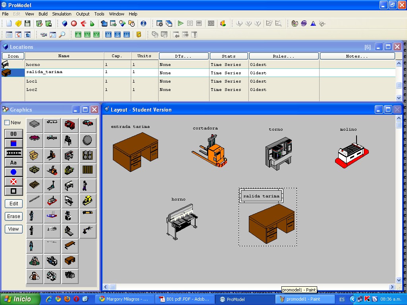
Task: Enable the New checkbox in Graphics panel
Action: (6, 122)
